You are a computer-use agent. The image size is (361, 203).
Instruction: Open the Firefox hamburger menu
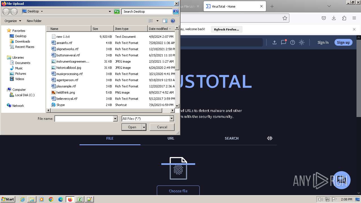pyautogui.click(x=354, y=18)
